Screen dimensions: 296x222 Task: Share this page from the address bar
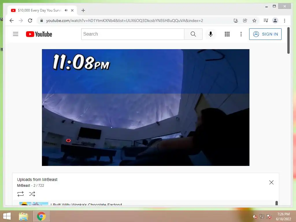[x=245, y=21]
